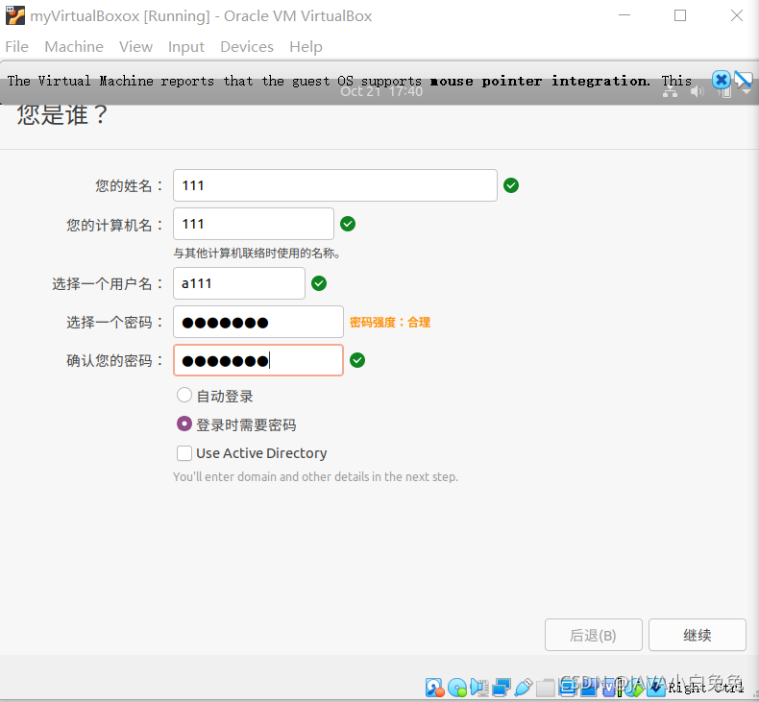
Task: Open the Input menu
Action: (186, 46)
